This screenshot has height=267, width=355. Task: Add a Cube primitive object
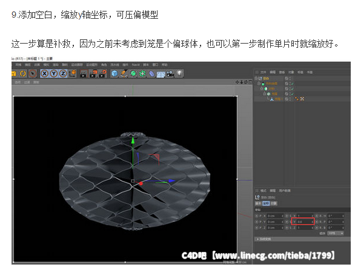pos(114,73)
